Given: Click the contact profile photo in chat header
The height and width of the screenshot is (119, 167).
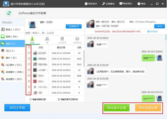Looking at the screenshot, I should point(91,24).
